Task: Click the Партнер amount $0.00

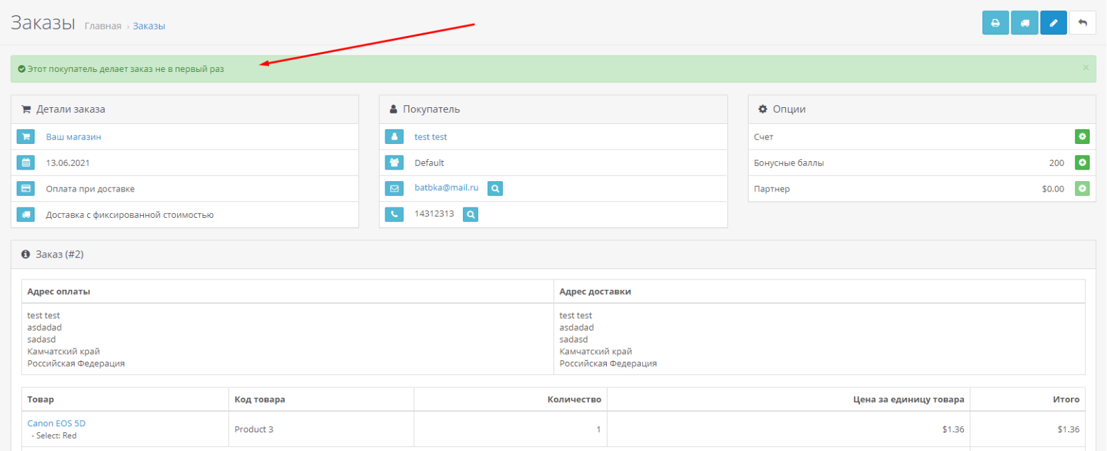Action: (x=1053, y=189)
